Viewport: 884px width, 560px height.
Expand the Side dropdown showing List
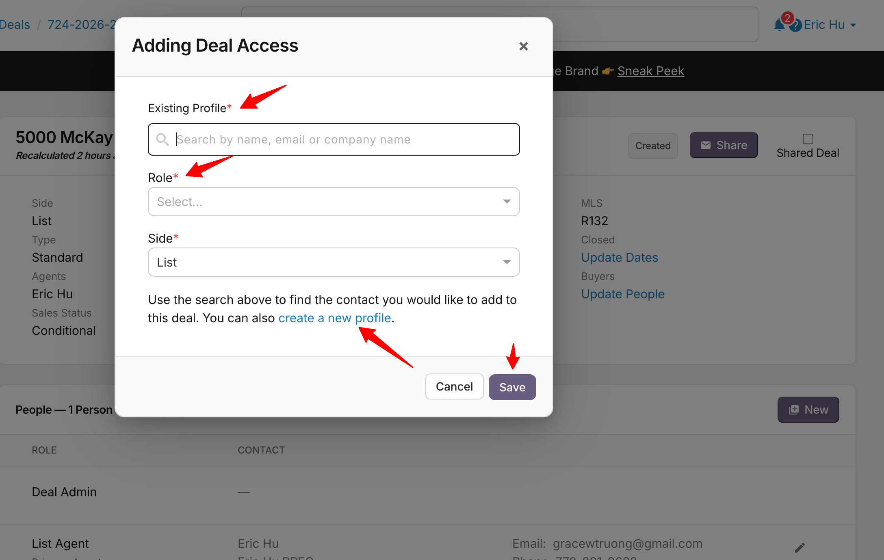tap(333, 262)
